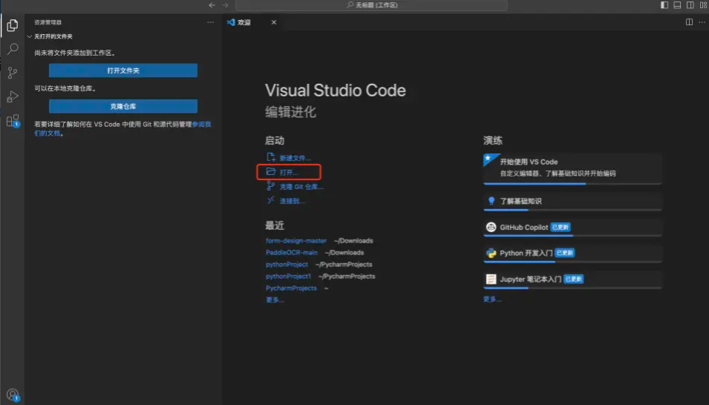
Task: Click the lightbulb icon for 了解基础知识
Action: 491,201
